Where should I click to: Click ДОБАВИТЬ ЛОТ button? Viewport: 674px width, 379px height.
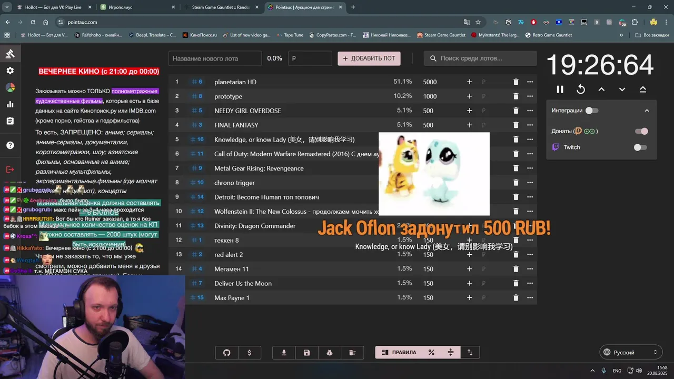coord(369,58)
